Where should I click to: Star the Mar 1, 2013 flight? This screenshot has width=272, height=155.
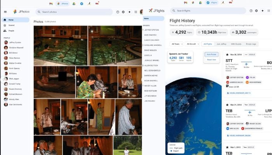click(227, 147)
